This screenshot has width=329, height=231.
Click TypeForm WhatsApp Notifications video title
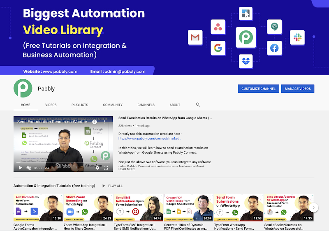[234, 226]
